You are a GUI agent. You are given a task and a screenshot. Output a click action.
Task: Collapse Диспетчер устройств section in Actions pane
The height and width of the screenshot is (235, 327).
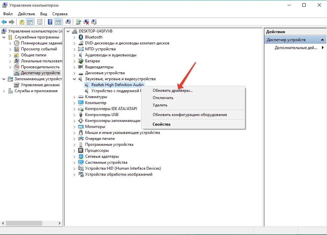322,40
